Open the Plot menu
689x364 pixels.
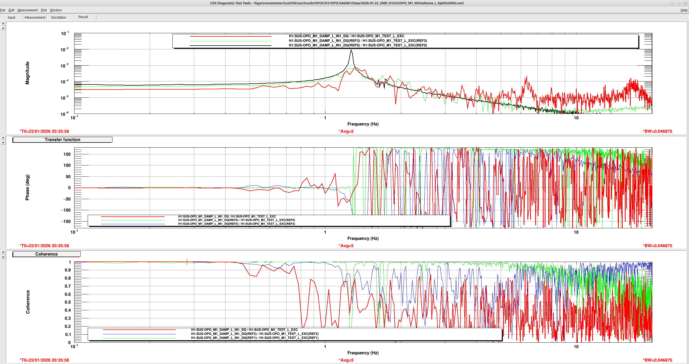pos(44,10)
